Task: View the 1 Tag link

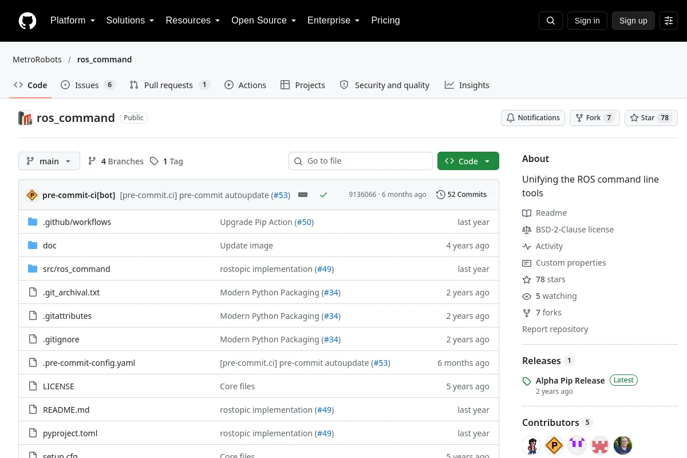Action: (x=167, y=161)
